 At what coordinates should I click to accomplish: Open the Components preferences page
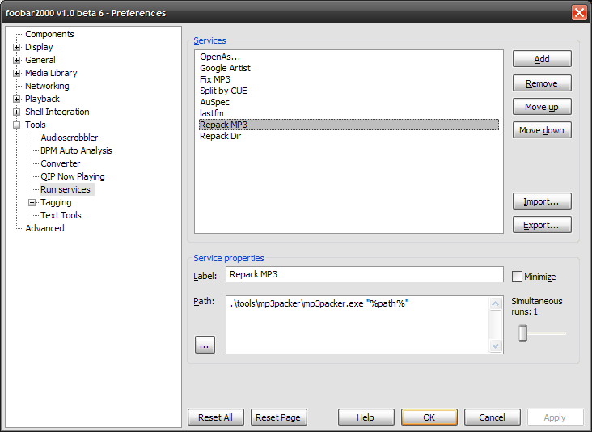(49, 34)
